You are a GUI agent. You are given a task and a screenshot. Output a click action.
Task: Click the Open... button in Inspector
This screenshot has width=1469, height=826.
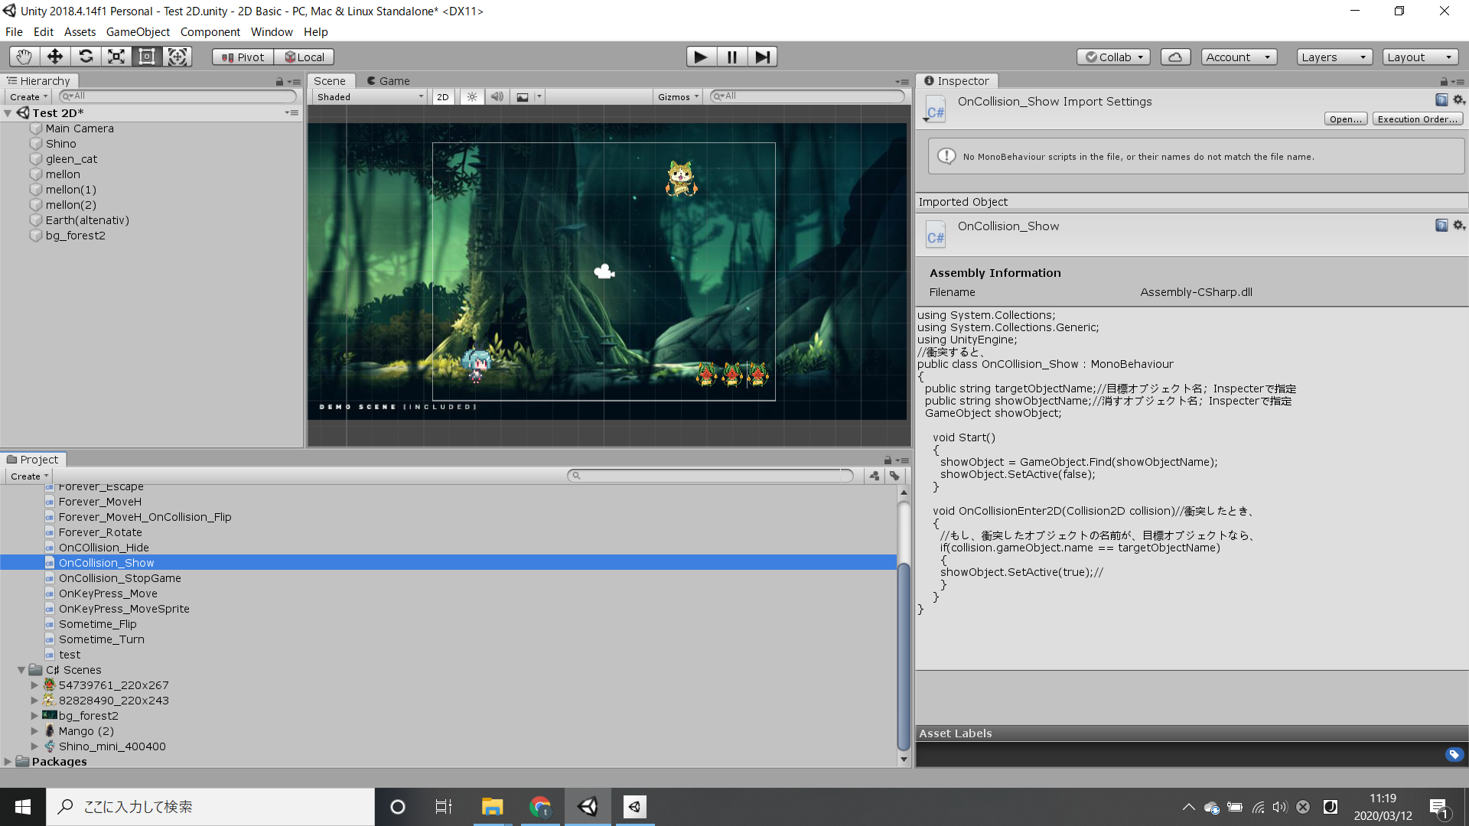click(x=1345, y=119)
